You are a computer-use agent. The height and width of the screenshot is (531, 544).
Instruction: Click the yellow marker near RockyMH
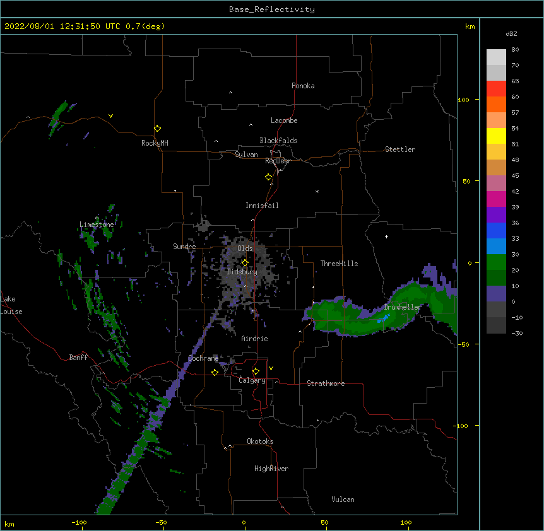point(157,128)
